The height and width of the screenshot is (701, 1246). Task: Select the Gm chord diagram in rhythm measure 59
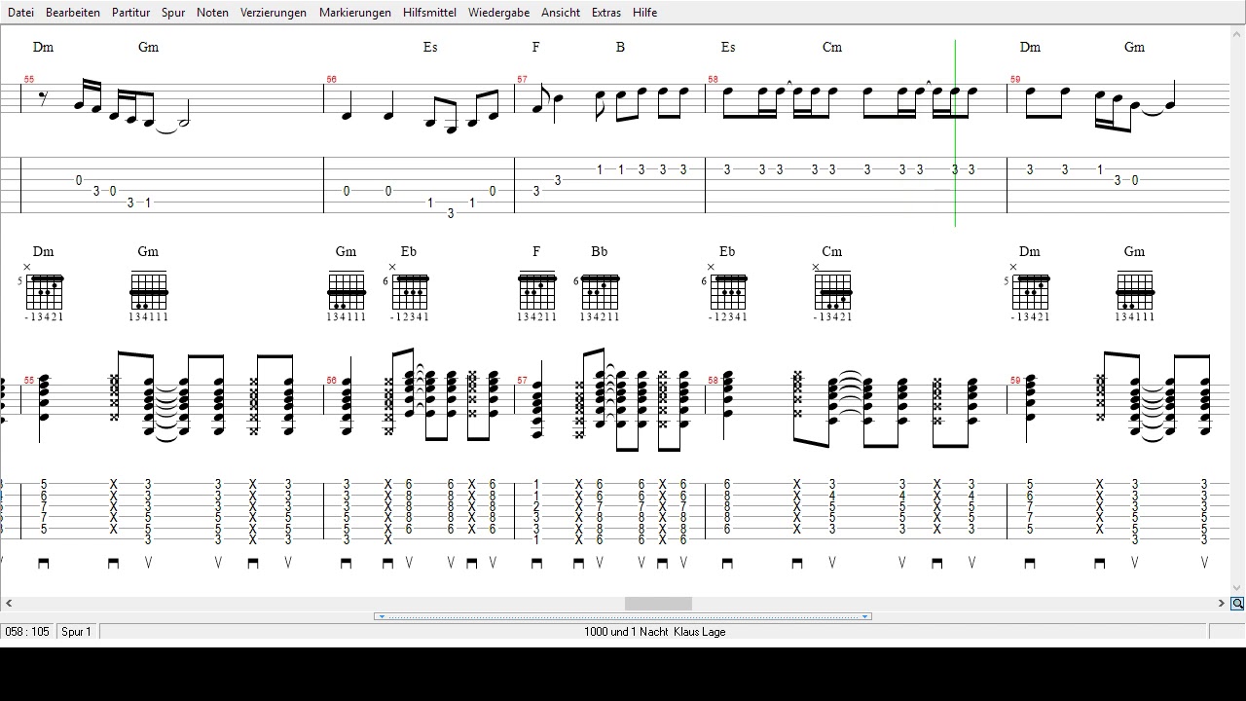(x=1134, y=295)
